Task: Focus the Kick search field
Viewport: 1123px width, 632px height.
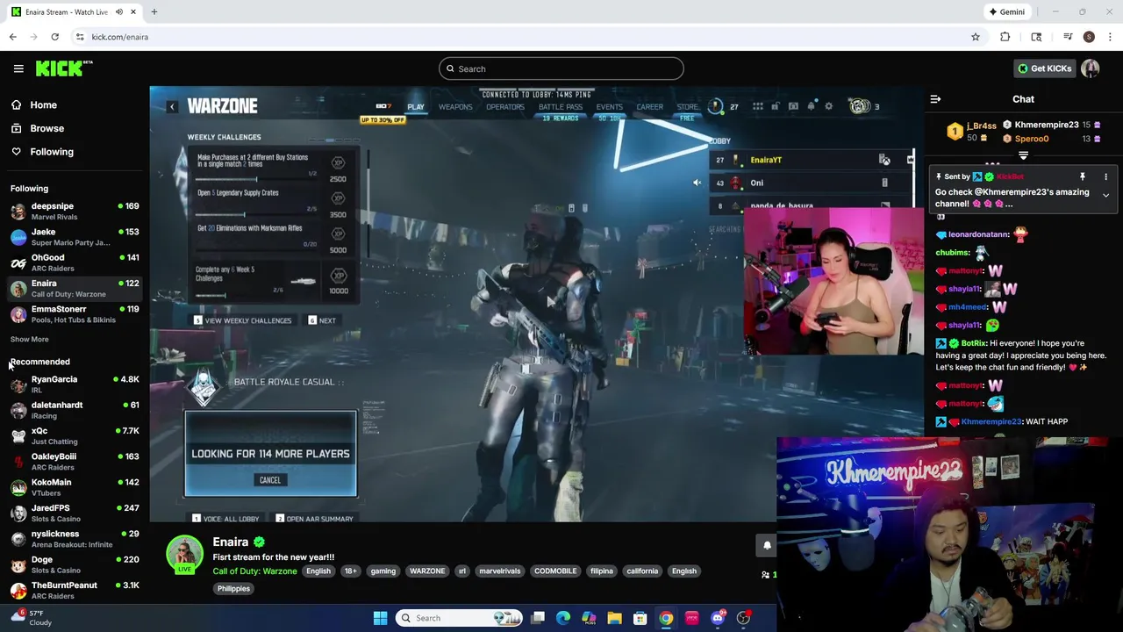Action: pyautogui.click(x=561, y=68)
